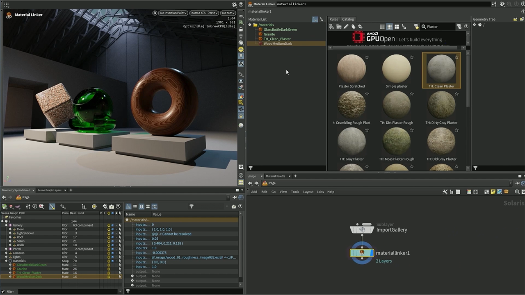This screenshot has height=295, width=525.
Task: Switch catalog to large thumbnails view
Action: 397,27
